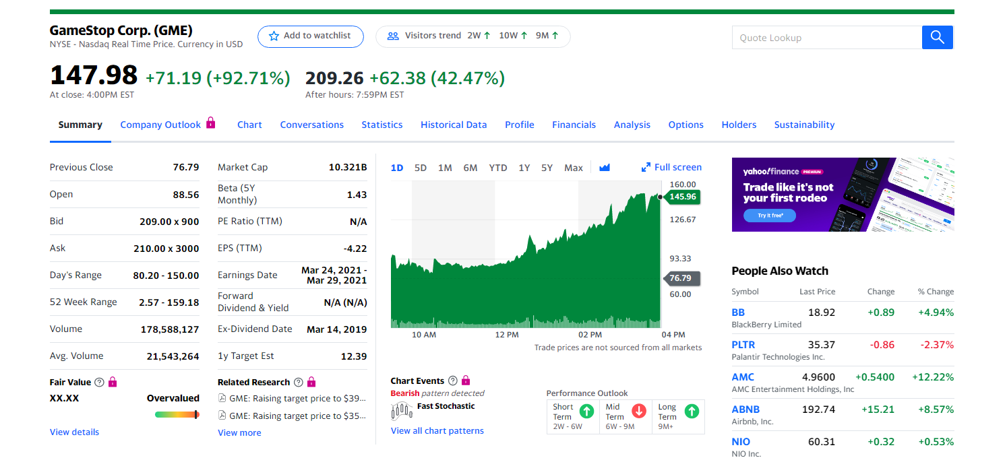Select the 5D chart range
This screenshot has height=458, width=1005.
point(421,168)
